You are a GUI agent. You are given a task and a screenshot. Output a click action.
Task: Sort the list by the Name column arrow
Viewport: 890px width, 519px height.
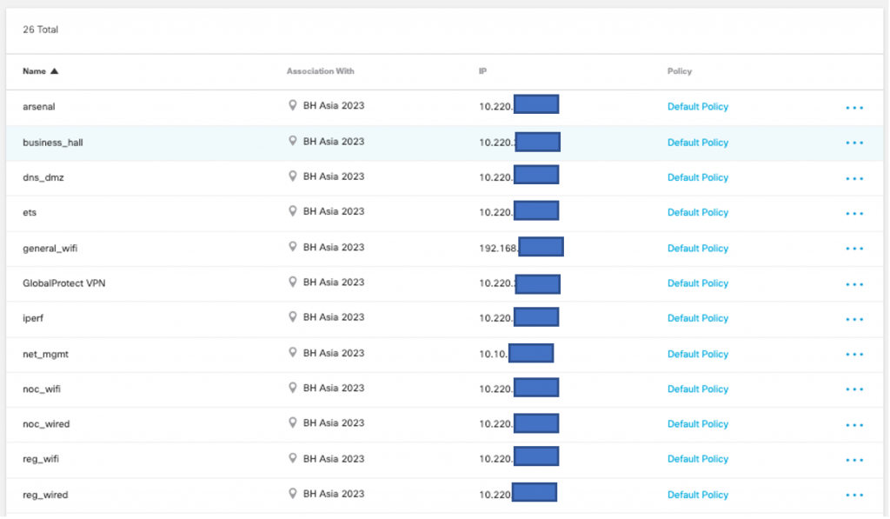pyautogui.click(x=55, y=71)
